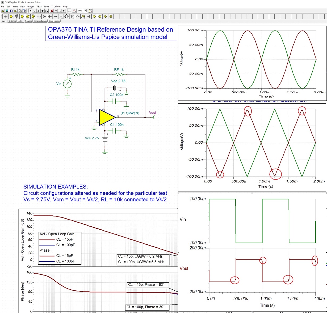The height and width of the screenshot is (313, 327).
Task: Open the Edit menu
Action: [9, 6]
